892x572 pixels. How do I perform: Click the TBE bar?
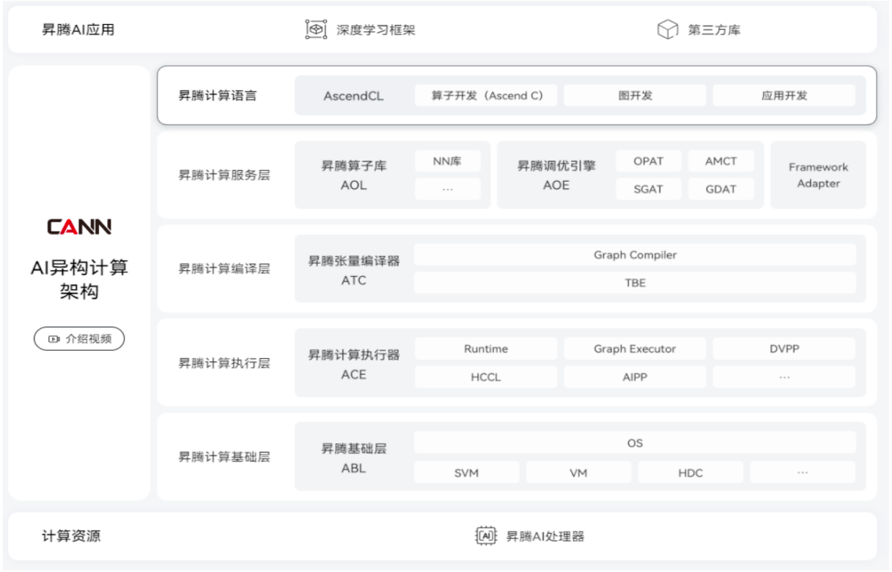click(x=635, y=283)
